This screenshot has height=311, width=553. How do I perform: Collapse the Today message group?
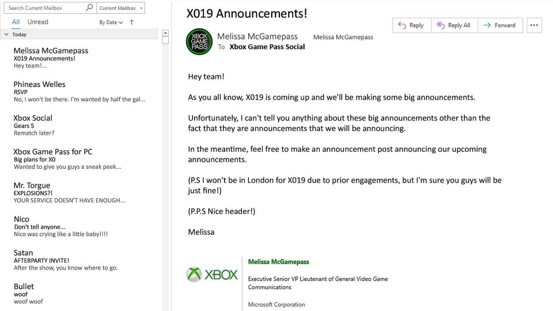6,35
